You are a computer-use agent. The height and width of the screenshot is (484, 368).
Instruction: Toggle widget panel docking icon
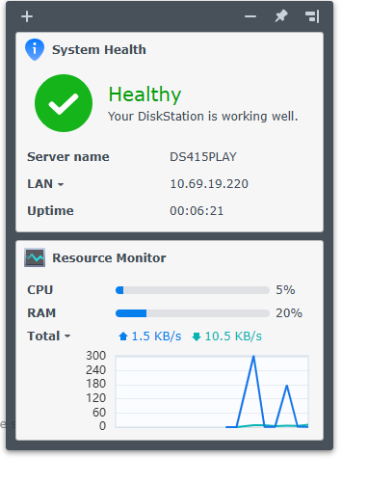point(312,16)
